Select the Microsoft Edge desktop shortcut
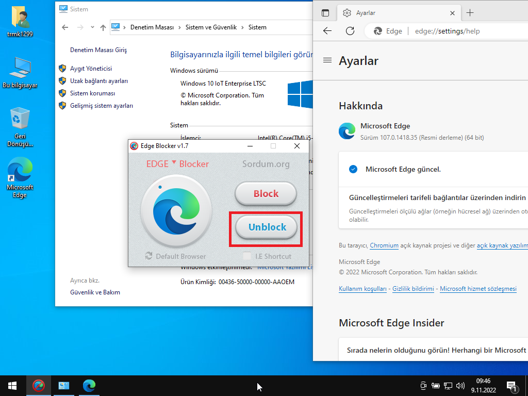528x396 pixels. [20, 178]
